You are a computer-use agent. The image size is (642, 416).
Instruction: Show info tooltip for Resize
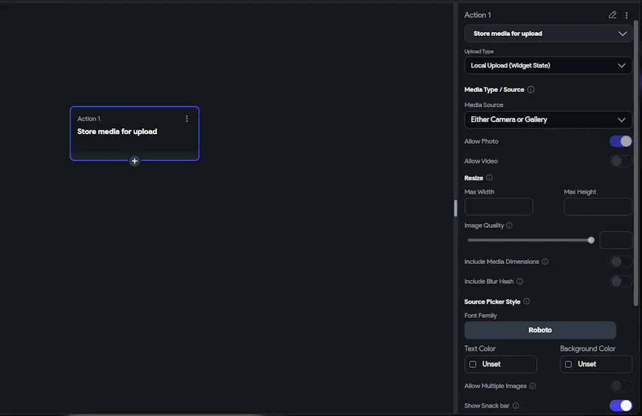tap(489, 178)
